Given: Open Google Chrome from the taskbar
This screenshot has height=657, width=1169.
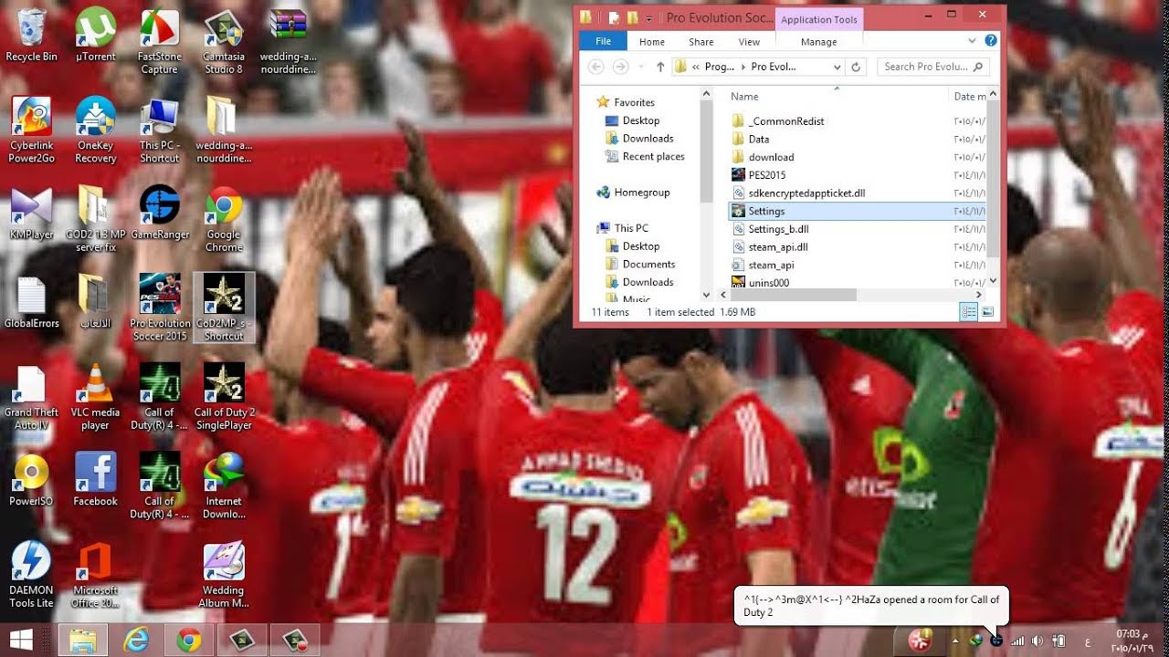Looking at the screenshot, I should [x=189, y=641].
